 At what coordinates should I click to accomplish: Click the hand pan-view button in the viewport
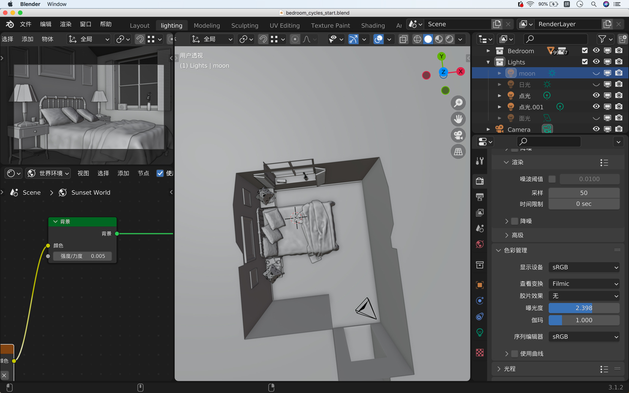458,119
